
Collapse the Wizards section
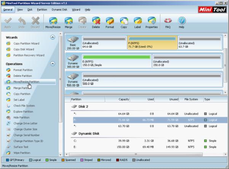[53, 37]
